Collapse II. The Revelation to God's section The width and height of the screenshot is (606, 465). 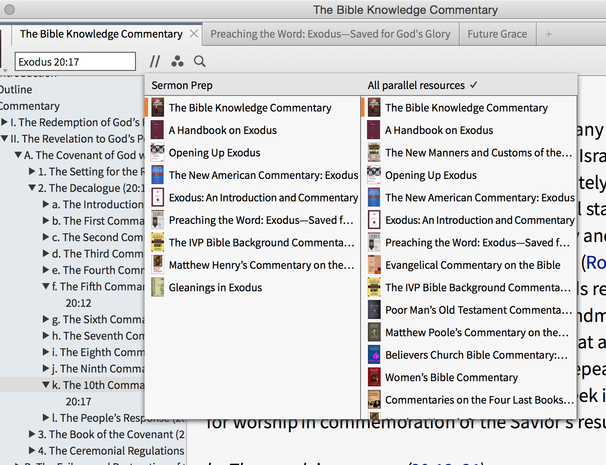tap(4, 139)
